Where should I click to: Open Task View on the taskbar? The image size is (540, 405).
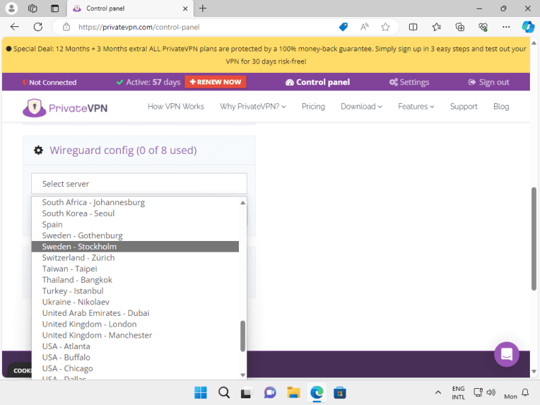click(x=246, y=393)
